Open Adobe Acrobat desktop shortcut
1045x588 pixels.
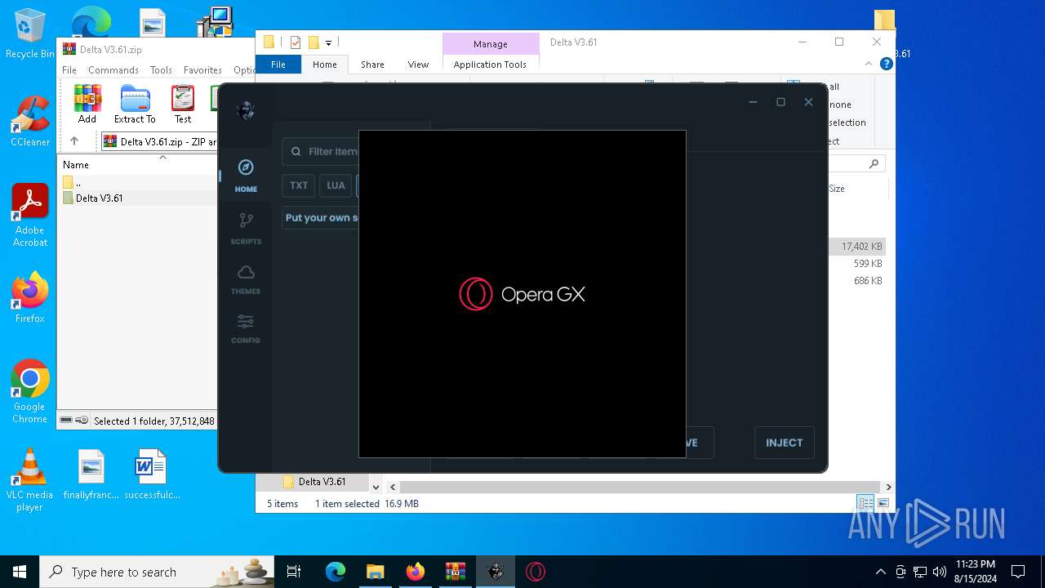tap(30, 216)
